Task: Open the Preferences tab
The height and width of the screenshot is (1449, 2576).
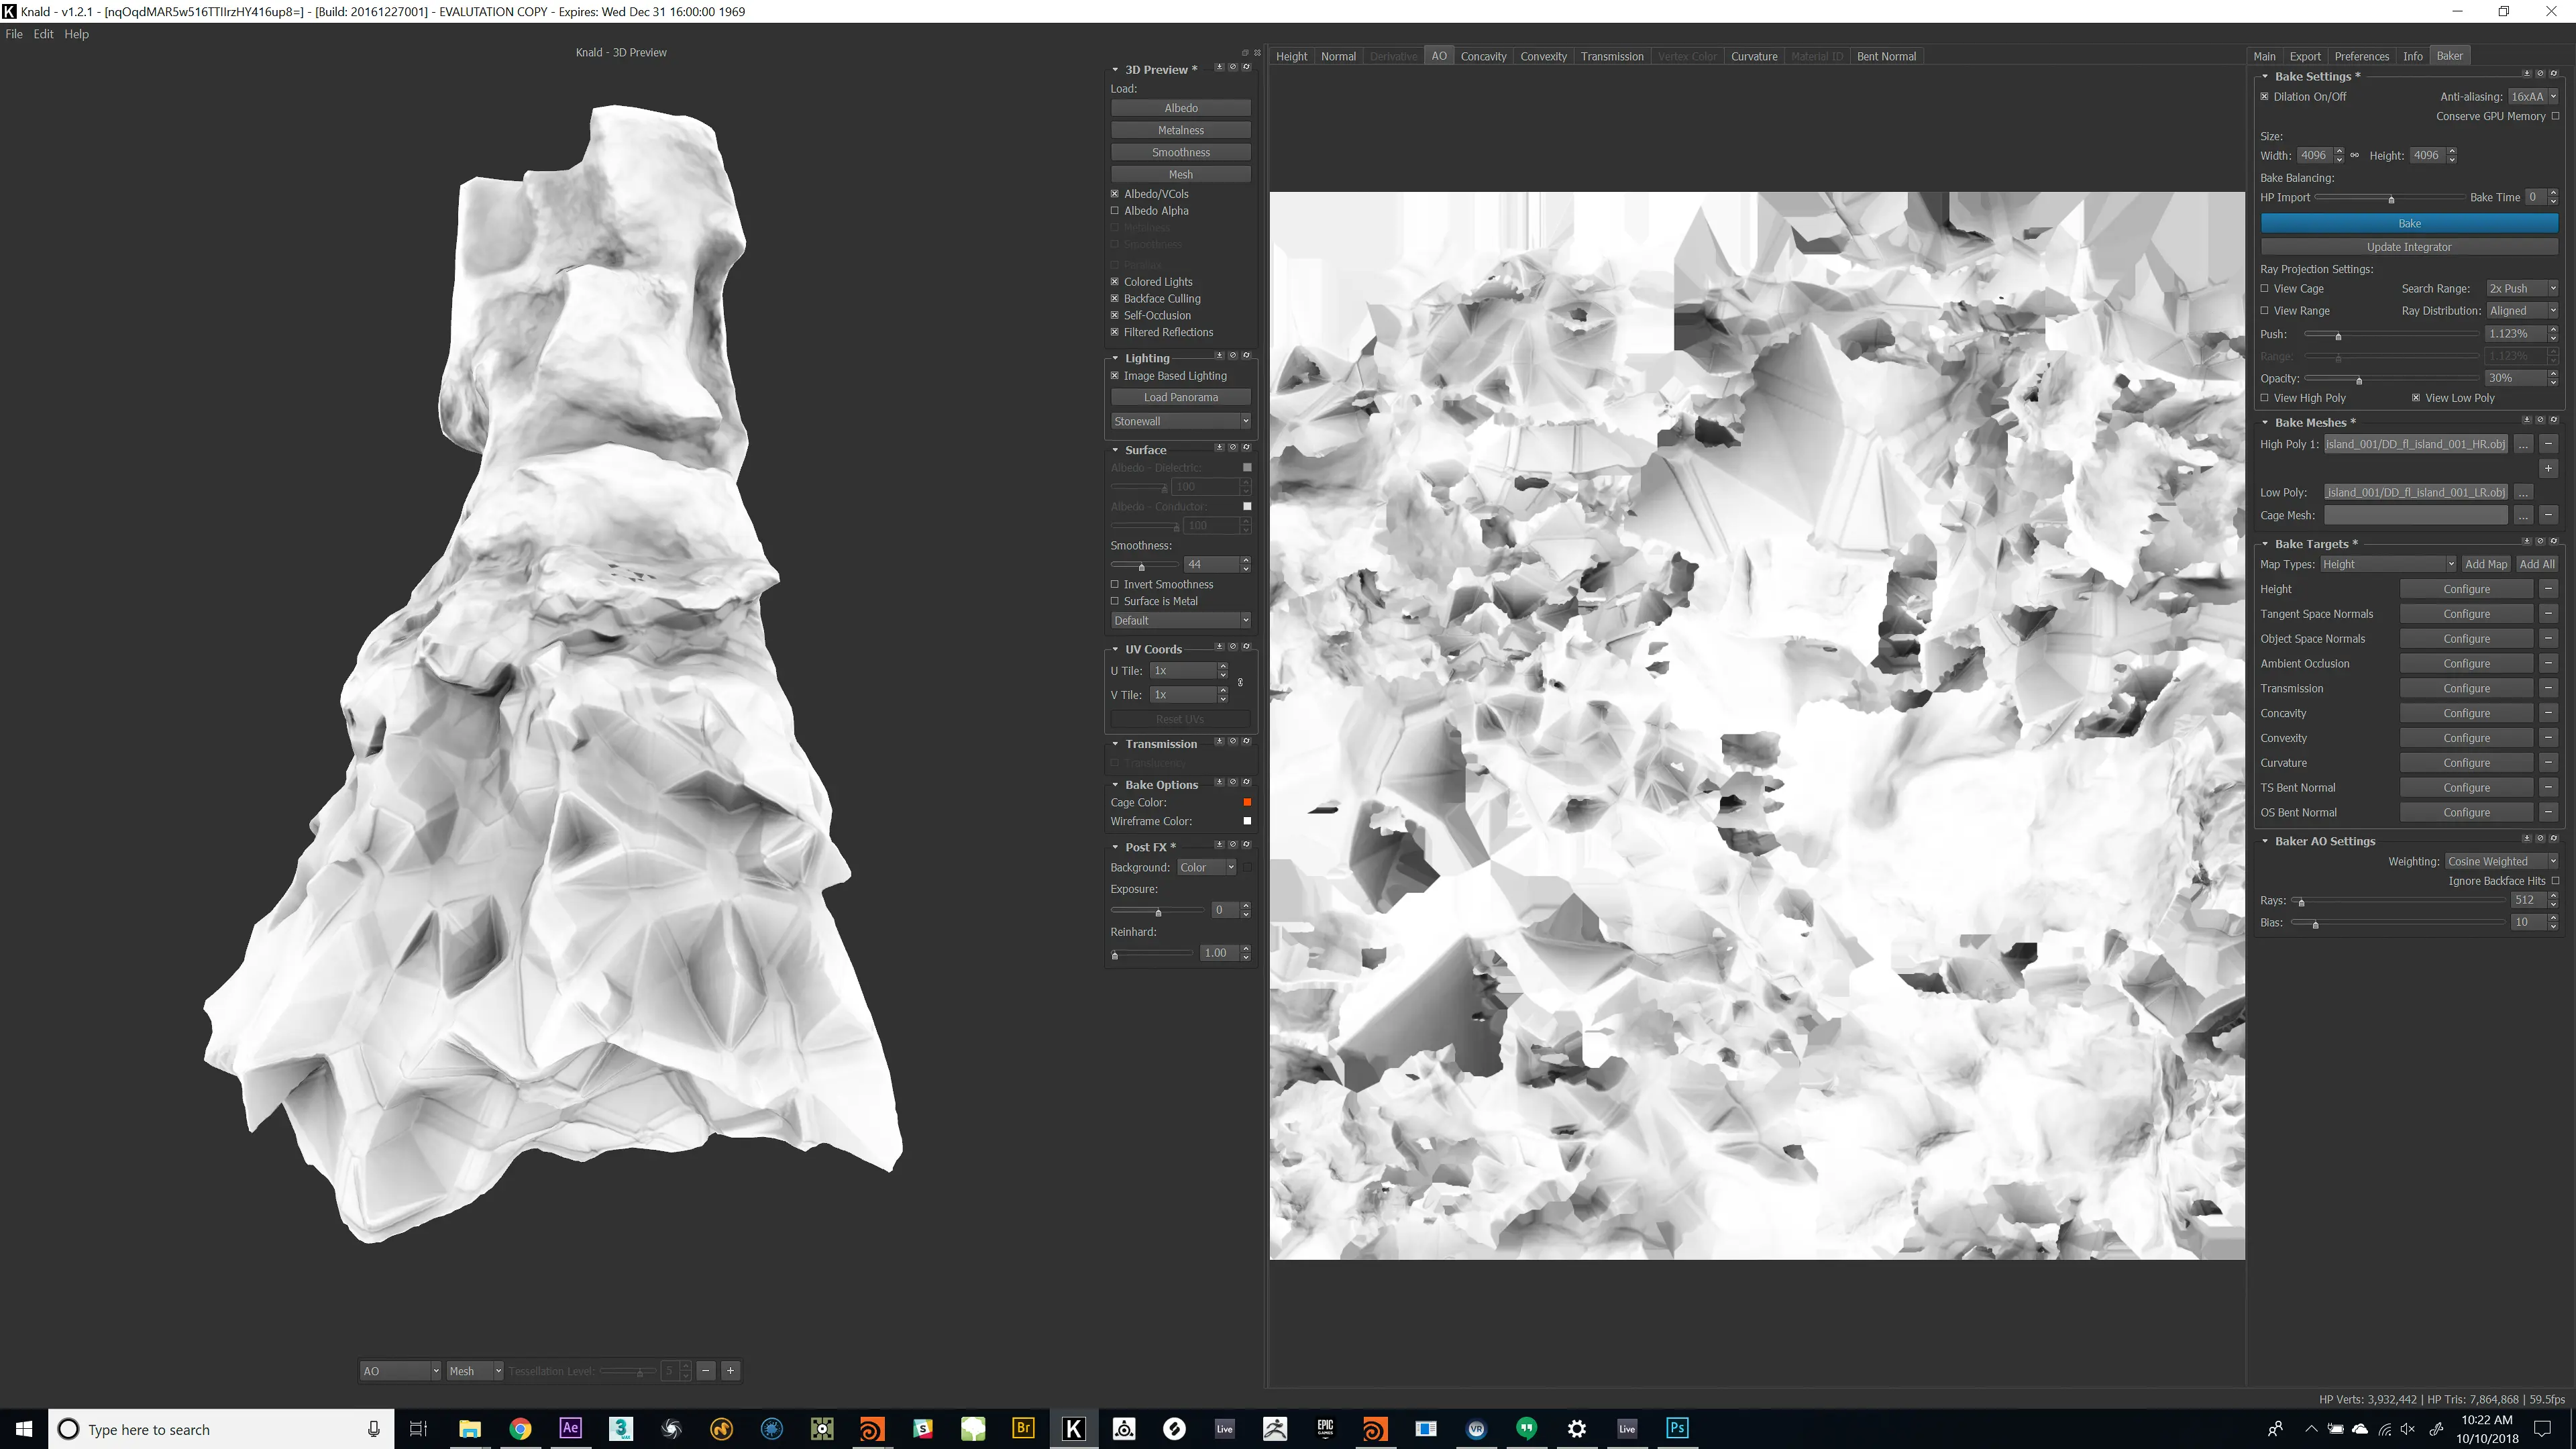Action: coord(2362,56)
